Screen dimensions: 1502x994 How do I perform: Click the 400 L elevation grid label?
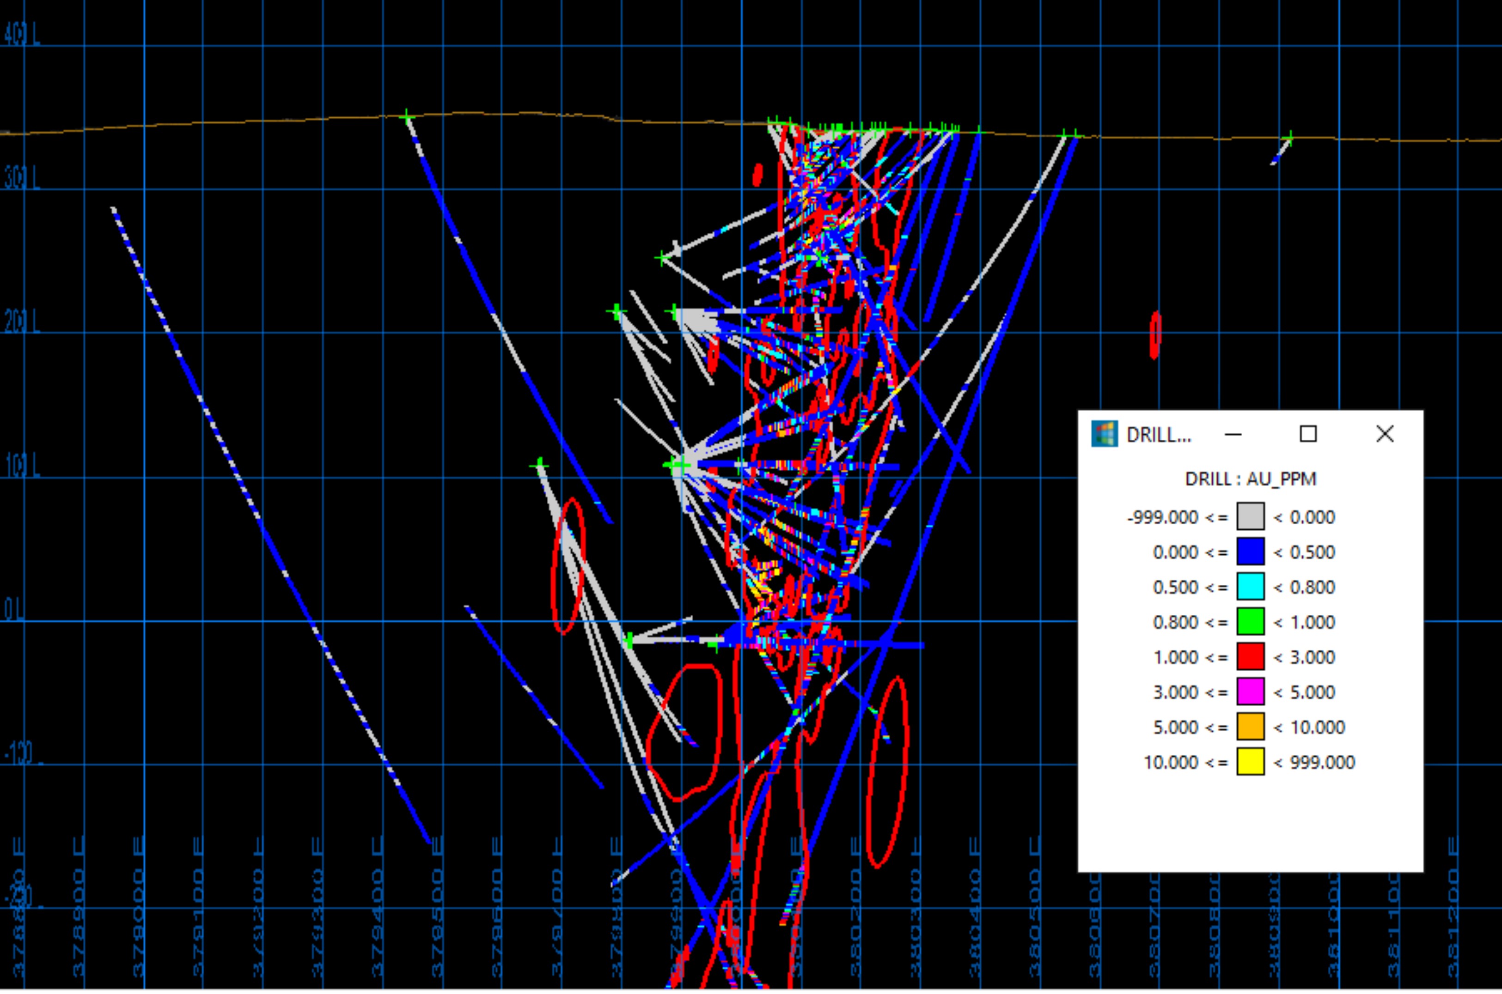click(x=20, y=35)
